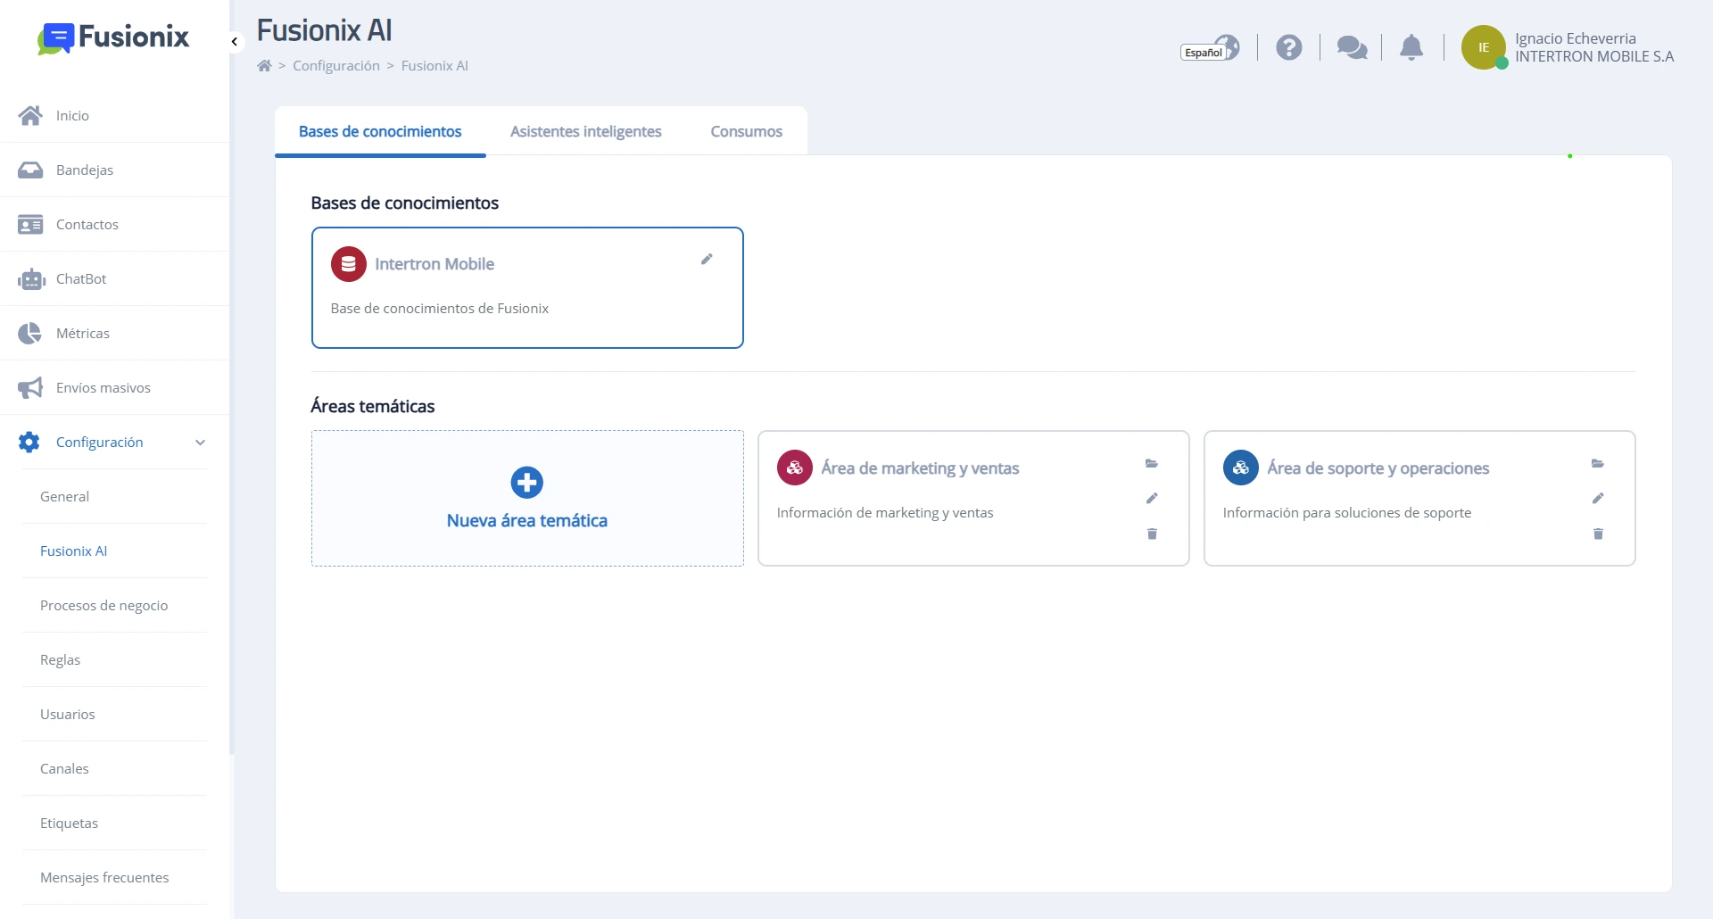Open folder of Área de soporte y operaciones
1713x919 pixels.
[1598, 463]
